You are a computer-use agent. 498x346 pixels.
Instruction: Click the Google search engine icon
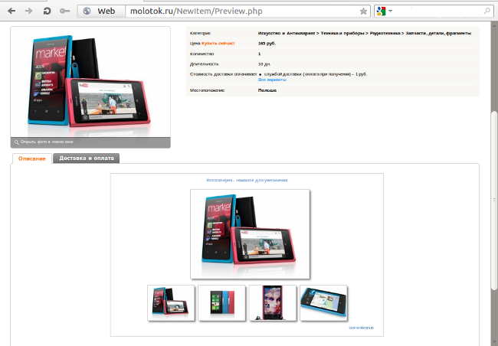pyautogui.click(x=381, y=11)
